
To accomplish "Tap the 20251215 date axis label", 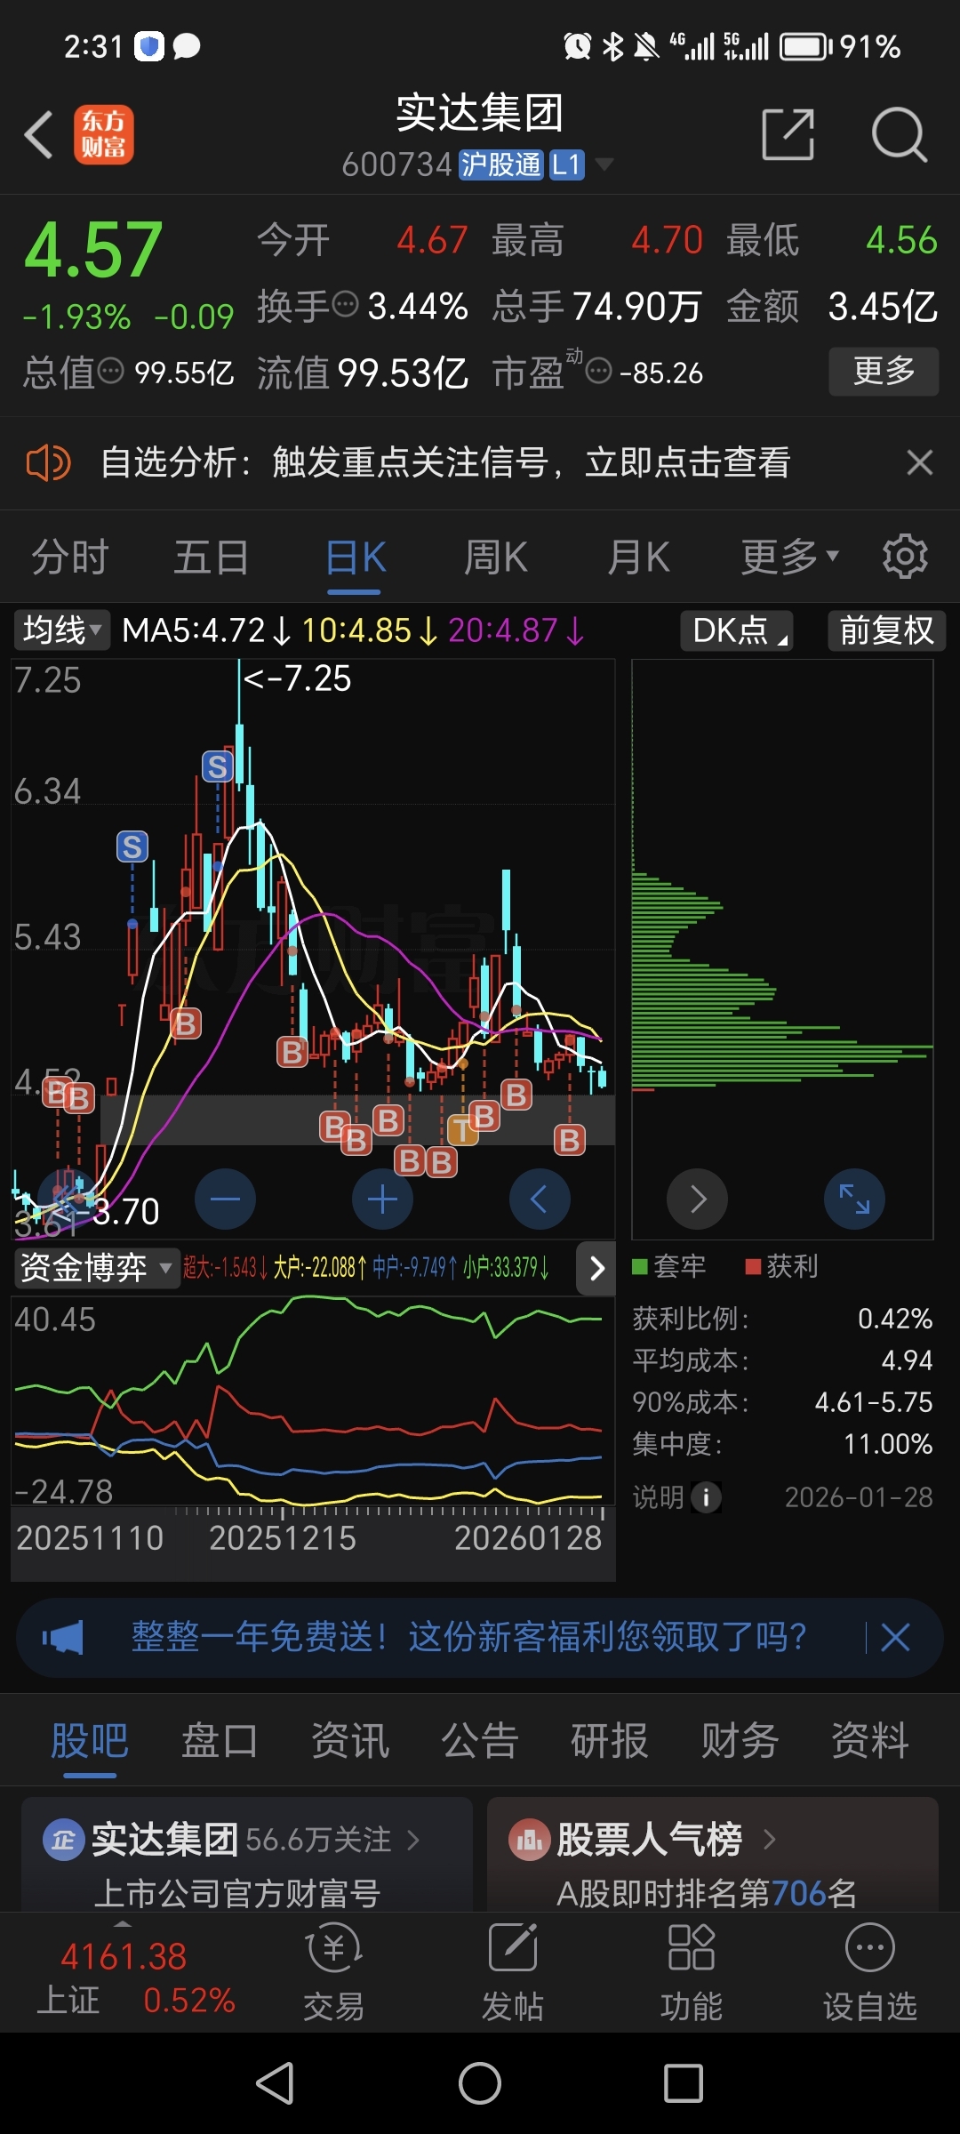I will pos(282,1537).
